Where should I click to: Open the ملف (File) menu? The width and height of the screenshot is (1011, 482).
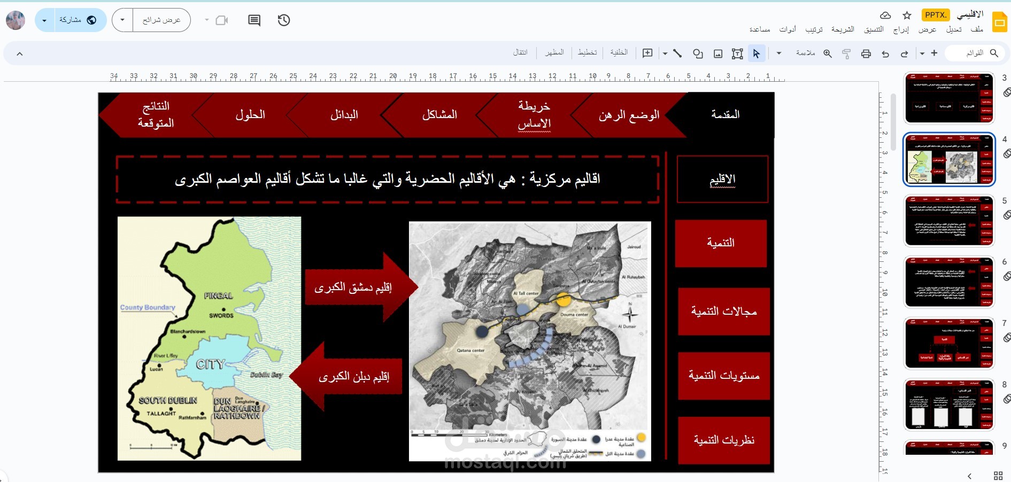click(977, 29)
